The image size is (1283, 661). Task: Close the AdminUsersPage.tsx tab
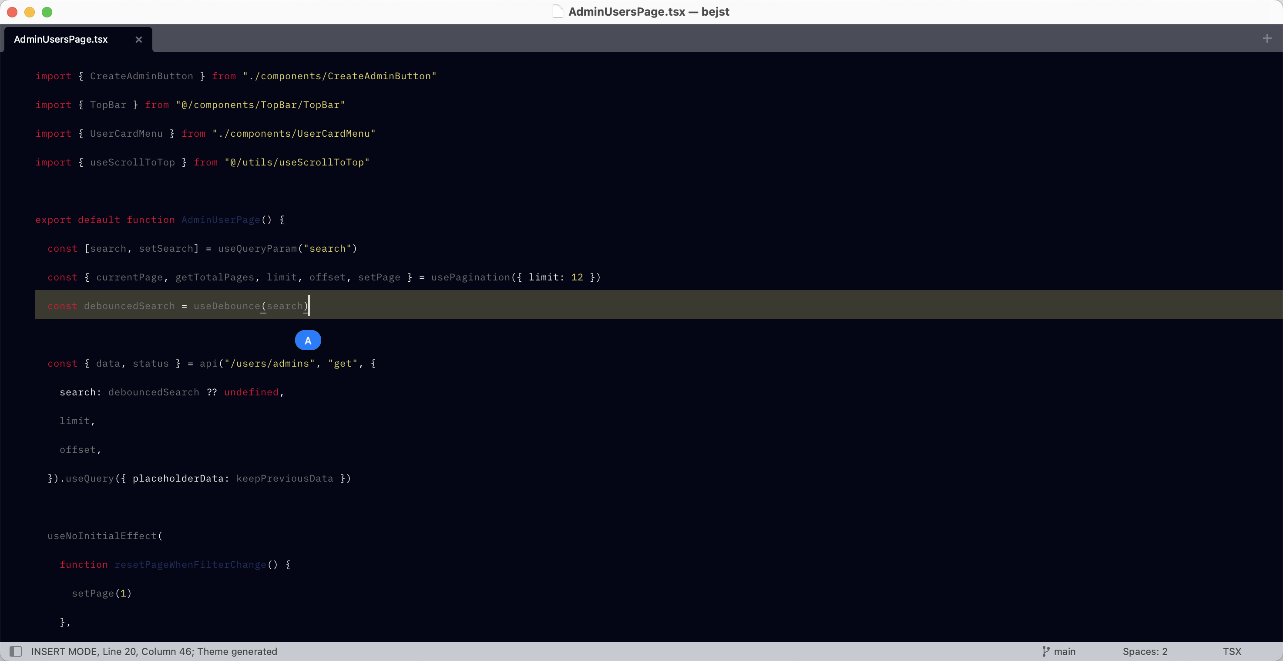139,39
